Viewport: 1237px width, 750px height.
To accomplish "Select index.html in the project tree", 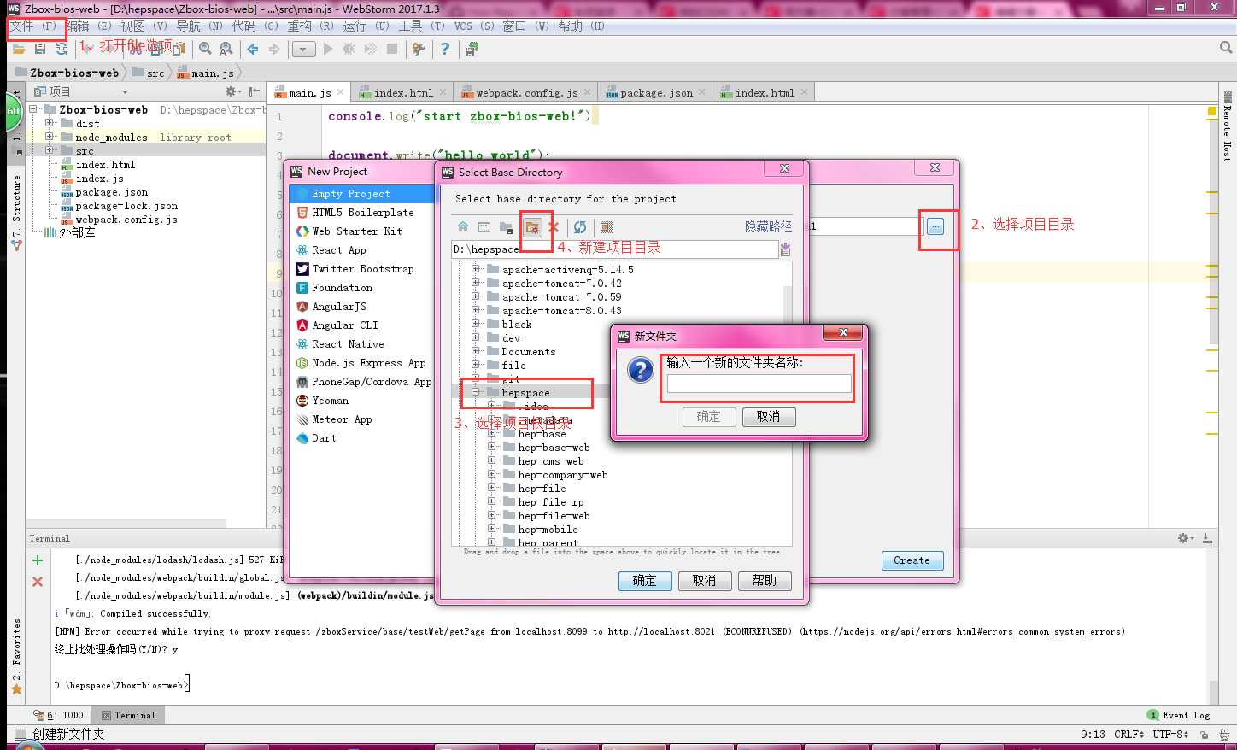I will coord(105,165).
